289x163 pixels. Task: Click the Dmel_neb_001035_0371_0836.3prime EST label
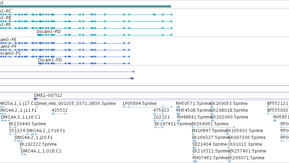pyautogui.click(x=76, y=104)
